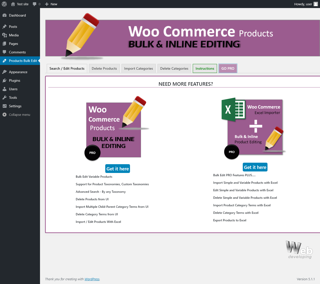Click the Media icon in sidebar
Screen dimensions: 320x284
point(4,35)
